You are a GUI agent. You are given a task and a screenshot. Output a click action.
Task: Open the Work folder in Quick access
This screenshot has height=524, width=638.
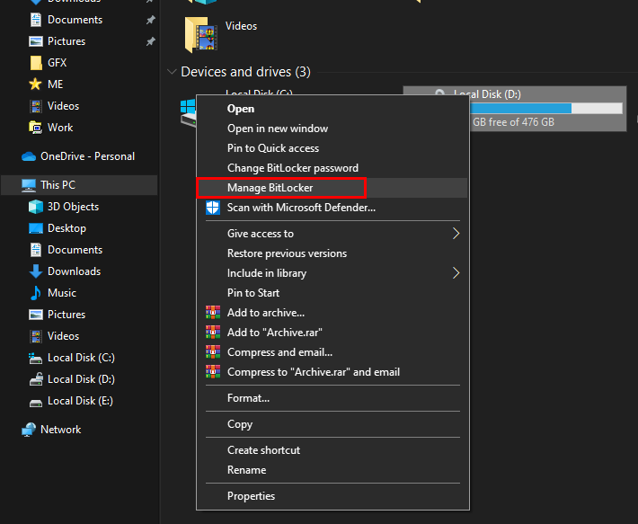pyautogui.click(x=60, y=128)
